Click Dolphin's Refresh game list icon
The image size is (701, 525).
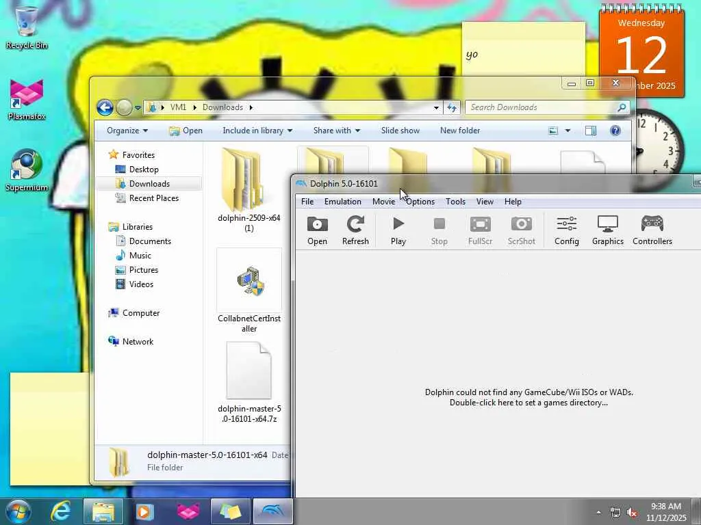355,230
